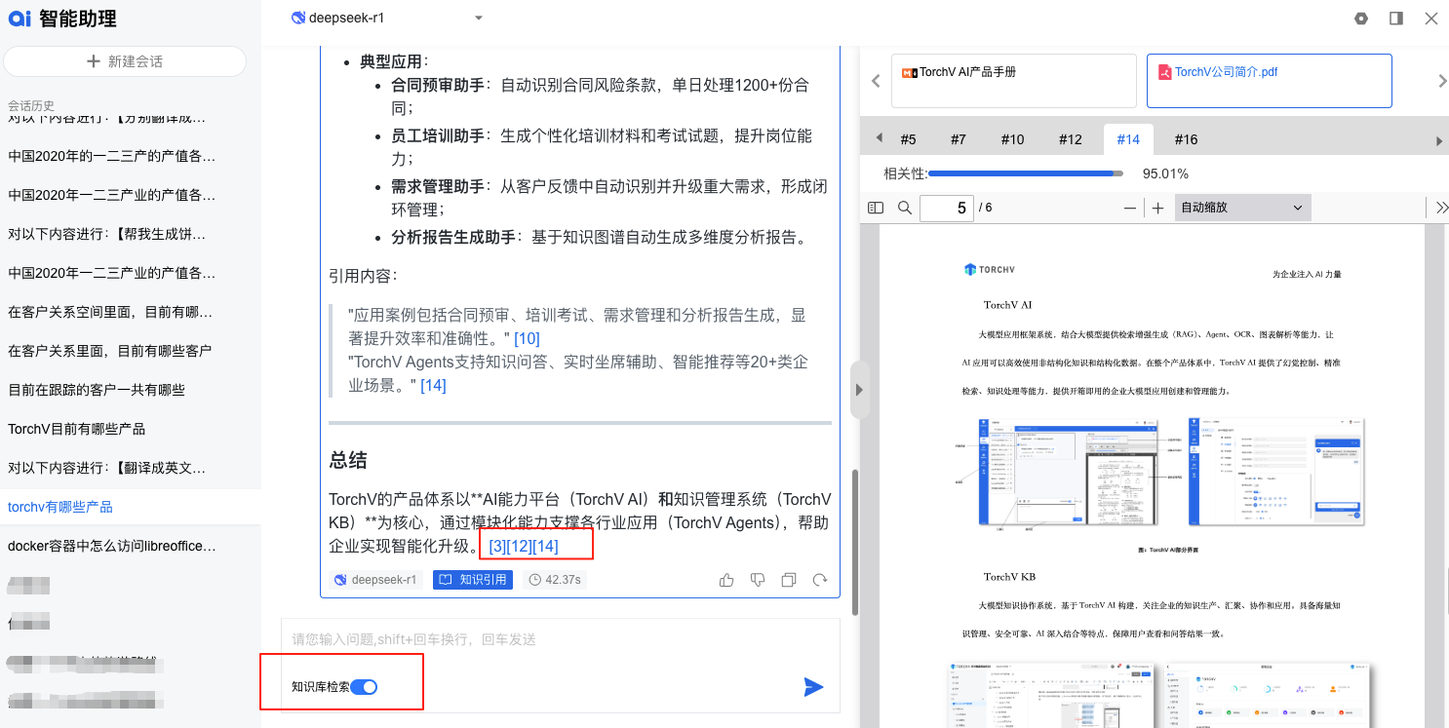Copy the answer with the copy icon

(789, 580)
